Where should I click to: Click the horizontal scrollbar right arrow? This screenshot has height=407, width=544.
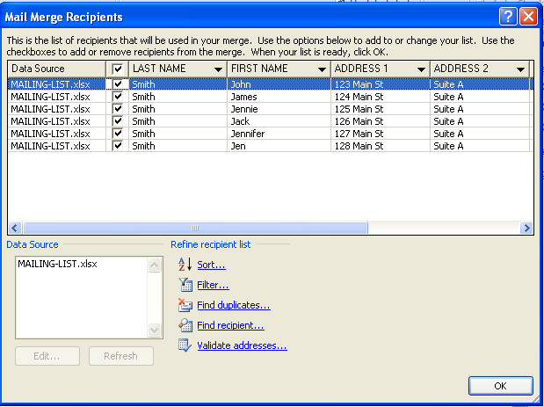click(x=526, y=228)
